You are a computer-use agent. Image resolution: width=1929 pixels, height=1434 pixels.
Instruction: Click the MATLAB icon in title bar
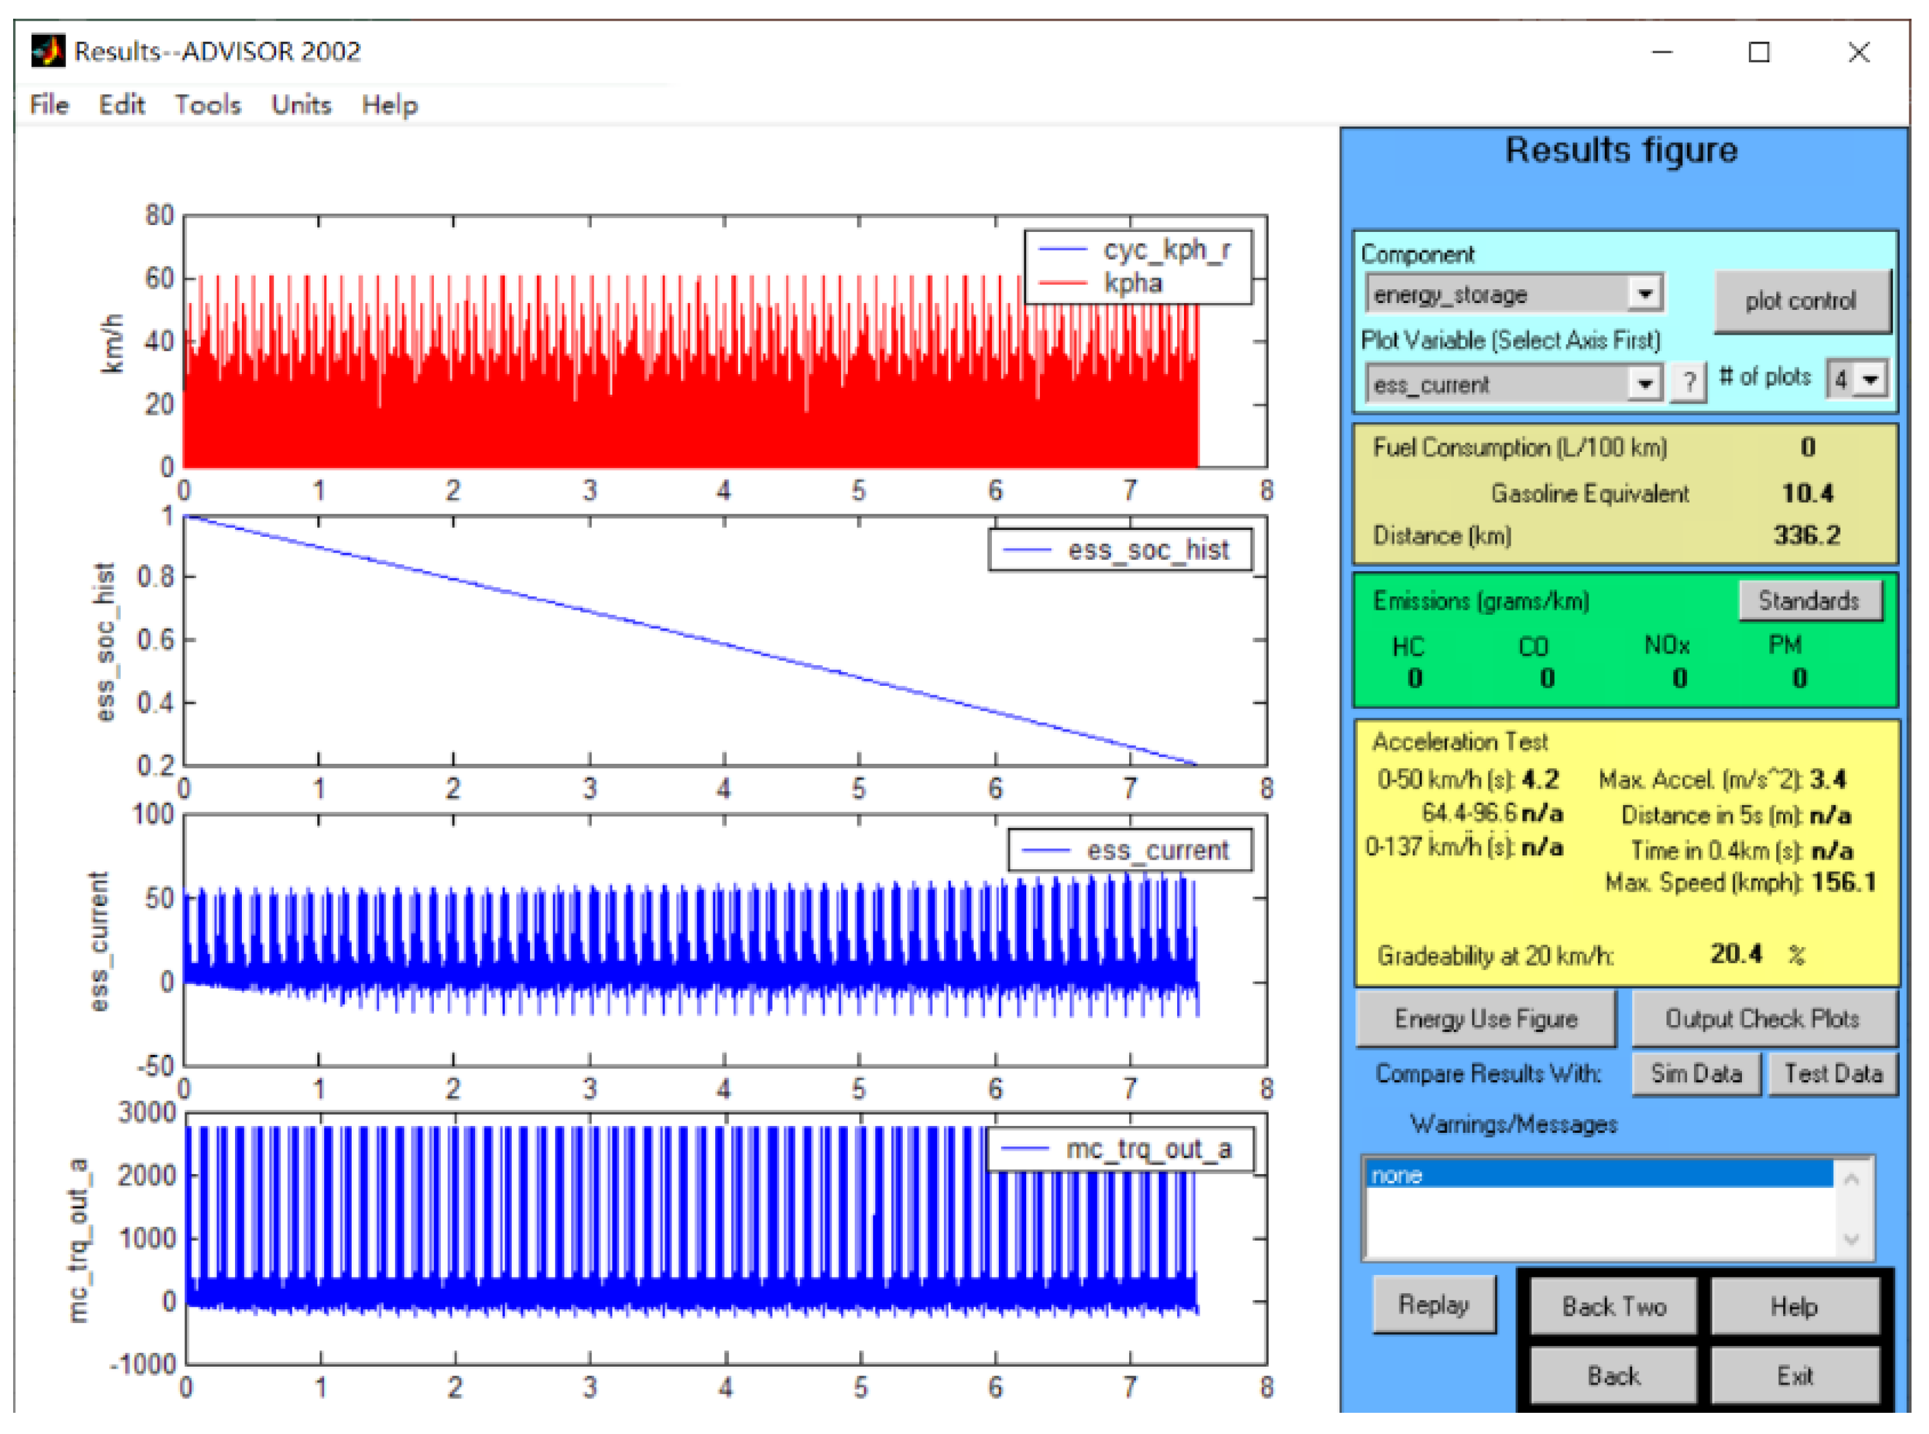(x=48, y=51)
